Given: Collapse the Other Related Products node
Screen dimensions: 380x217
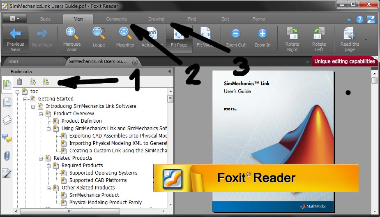Looking at the screenshot, I should pos(48,188).
